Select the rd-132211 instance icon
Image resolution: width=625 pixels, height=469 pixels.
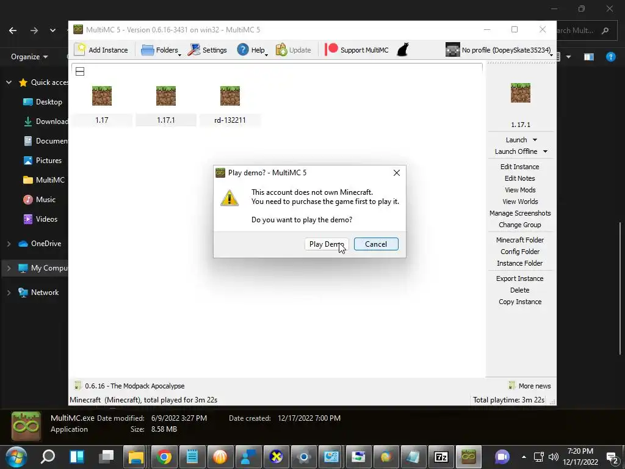coord(230,96)
